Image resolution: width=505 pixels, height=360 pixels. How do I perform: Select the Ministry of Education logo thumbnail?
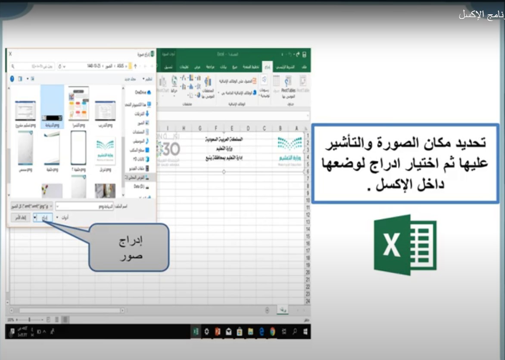pyautogui.click(x=105, y=152)
